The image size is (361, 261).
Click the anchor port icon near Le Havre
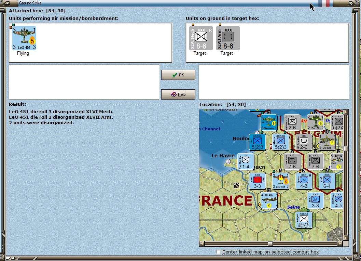tap(228, 161)
